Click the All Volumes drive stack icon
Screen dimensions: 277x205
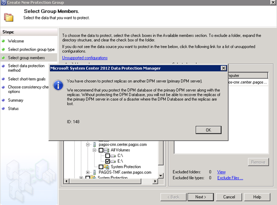[107, 150]
